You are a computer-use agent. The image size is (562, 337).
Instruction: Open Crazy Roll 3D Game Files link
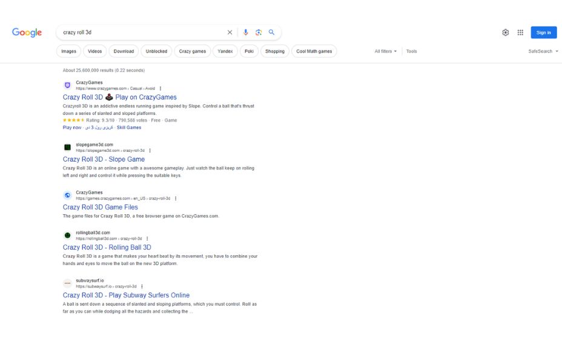point(101,207)
